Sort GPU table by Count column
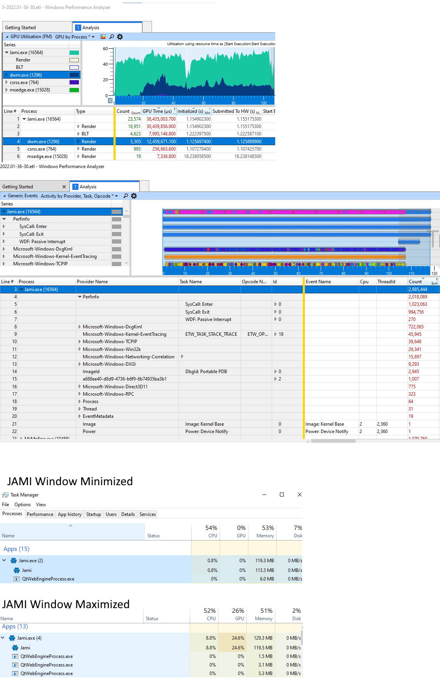The width and height of the screenshot is (440, 684). coord(129,111)
